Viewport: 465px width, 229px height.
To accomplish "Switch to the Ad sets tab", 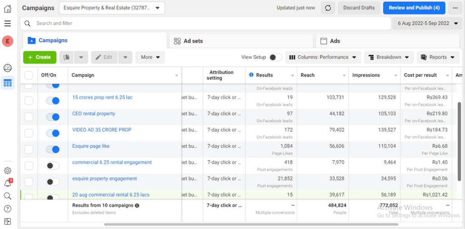I will [x=193, y=41].
